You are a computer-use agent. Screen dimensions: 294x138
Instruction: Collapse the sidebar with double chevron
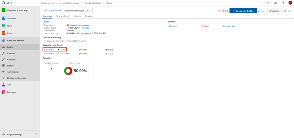pos(36,135)
